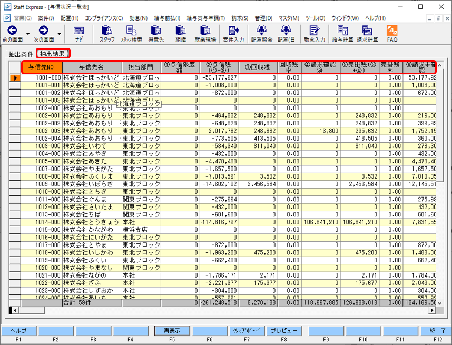This screenshot has width=452, height=345.
Task: Open the 組織 organization icon
Action: click(x=181, y=30)
